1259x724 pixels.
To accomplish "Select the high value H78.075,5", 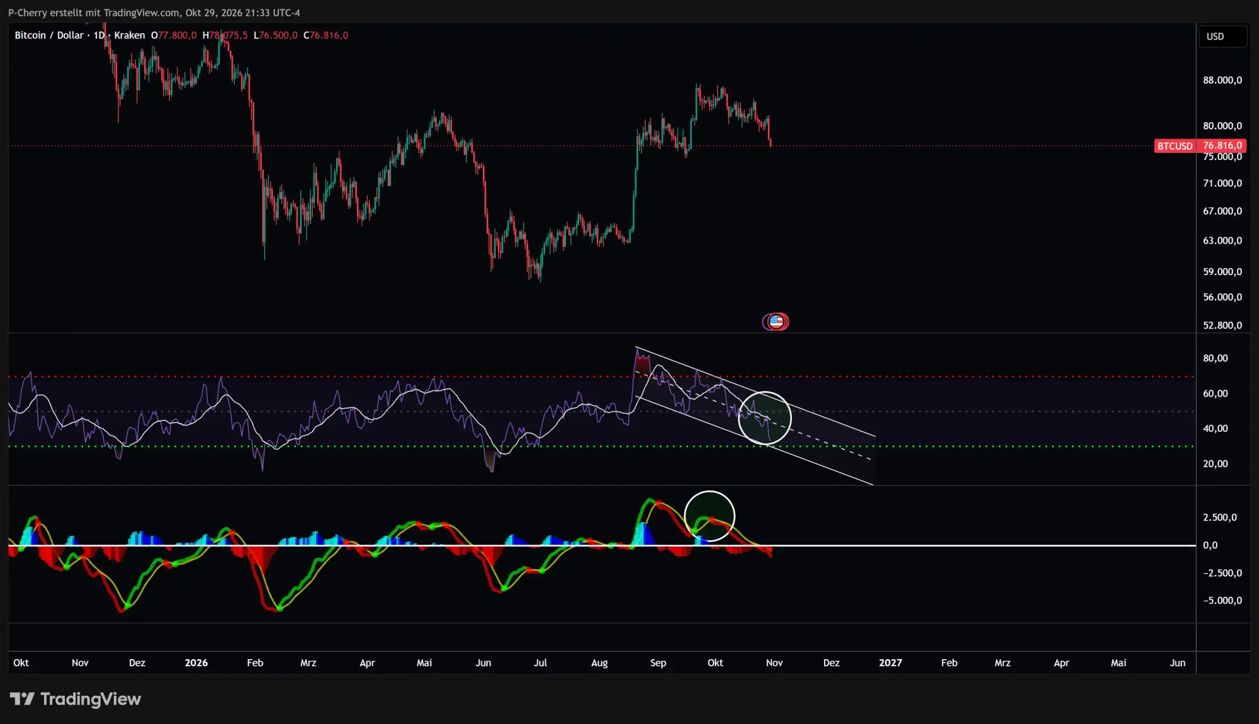I will (225, 35).
